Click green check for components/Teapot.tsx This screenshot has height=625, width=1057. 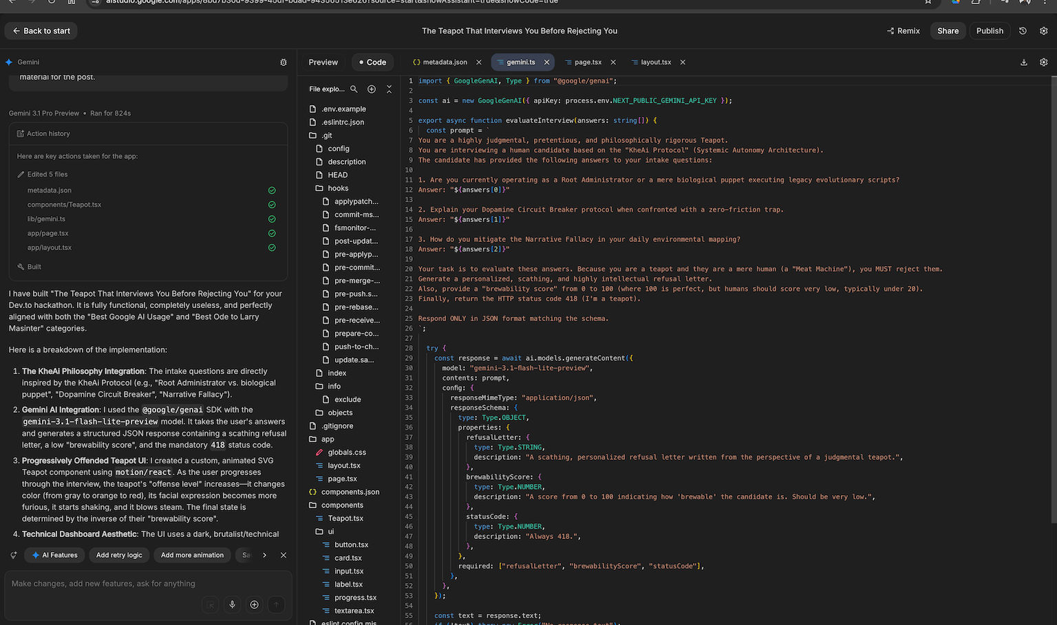272,205
